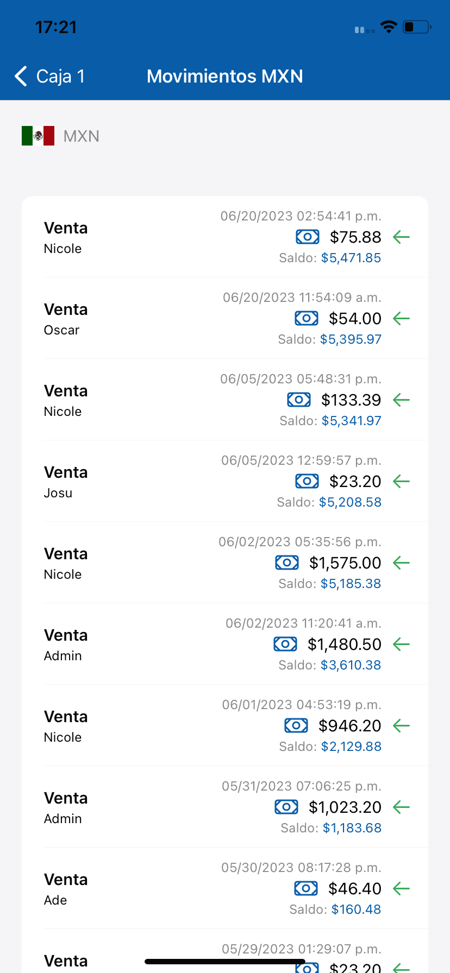
Task: Select the Venta by Josu movement
Action: (65, 482)
